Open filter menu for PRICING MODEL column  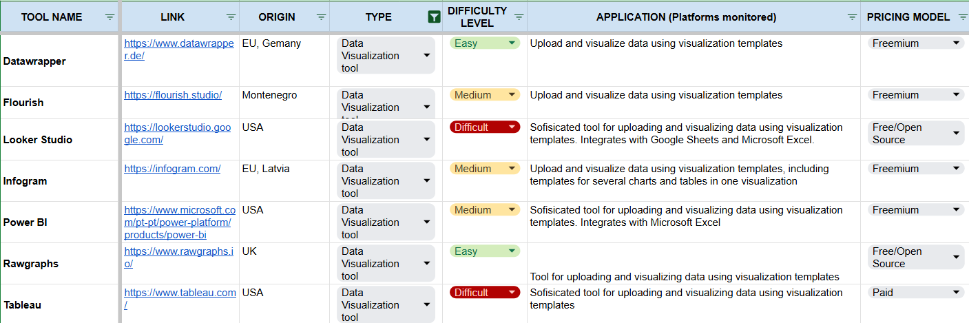[963, 17]
